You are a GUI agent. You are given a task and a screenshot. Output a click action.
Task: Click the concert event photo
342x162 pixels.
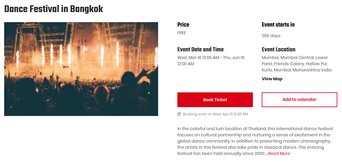81,69
